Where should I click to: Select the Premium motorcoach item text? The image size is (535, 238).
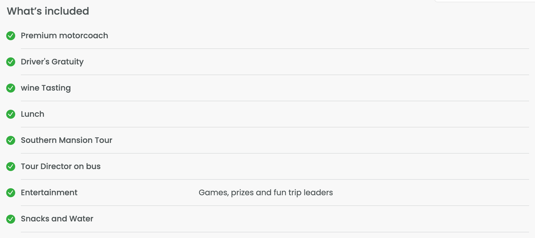[x=64, y=36]
